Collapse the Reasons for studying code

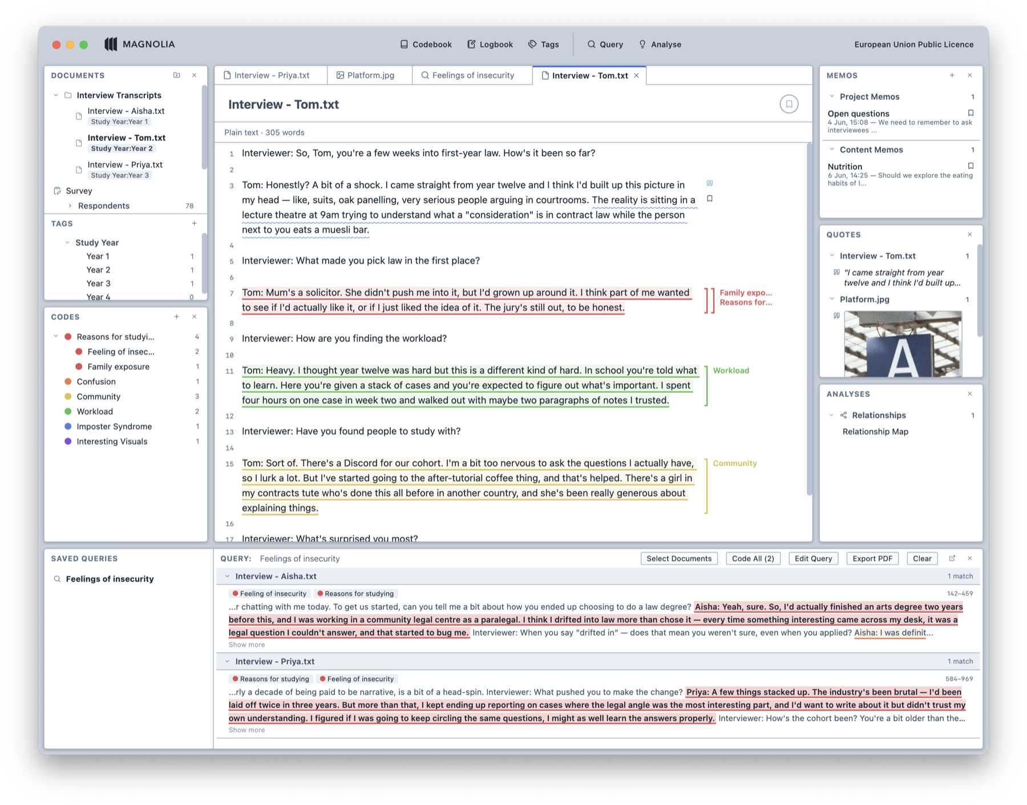56,337
